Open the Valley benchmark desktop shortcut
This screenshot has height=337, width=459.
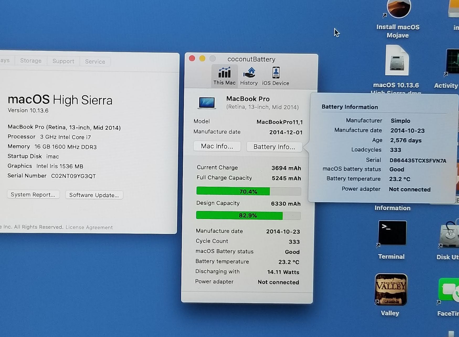coord(391,289)
